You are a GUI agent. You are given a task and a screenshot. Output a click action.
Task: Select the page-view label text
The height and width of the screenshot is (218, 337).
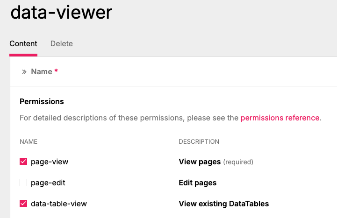pos(50,162)
